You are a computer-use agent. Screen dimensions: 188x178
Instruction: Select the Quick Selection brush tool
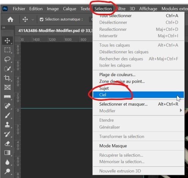click(7, 69)
